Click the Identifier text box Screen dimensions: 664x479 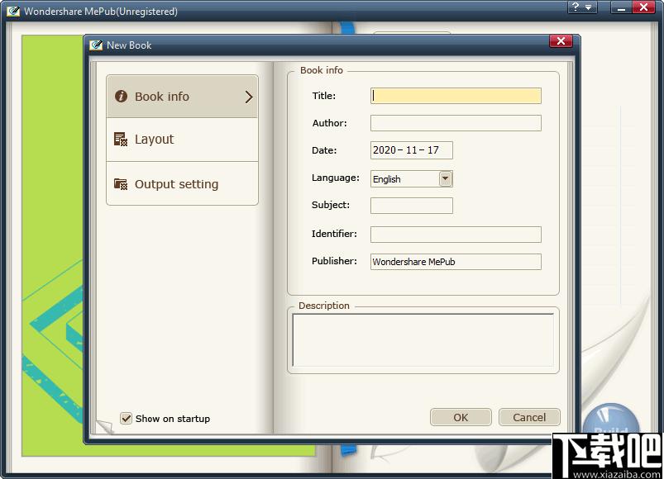(456, 235)
